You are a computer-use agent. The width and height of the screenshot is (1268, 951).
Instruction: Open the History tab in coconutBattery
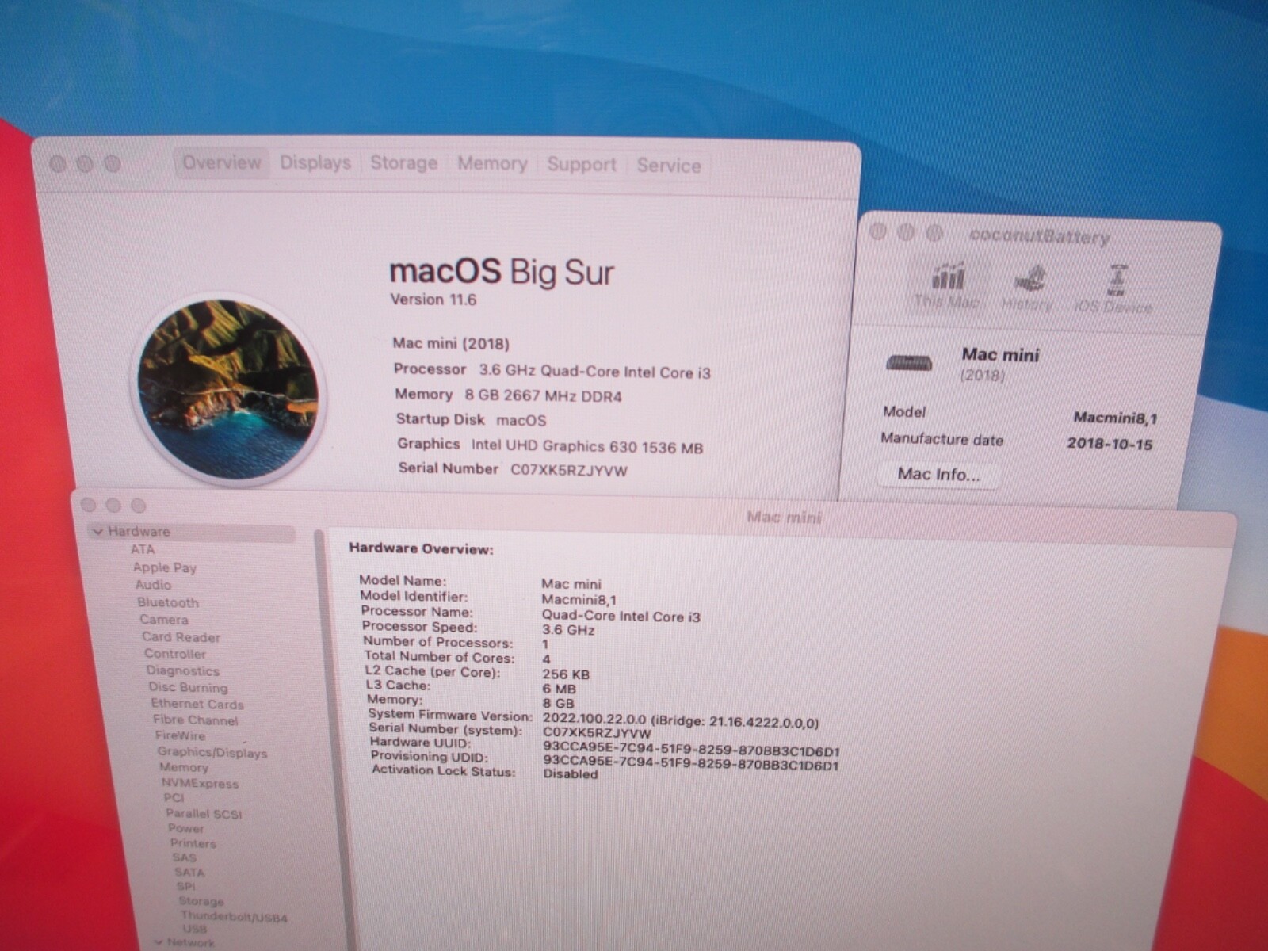click(1028, 288)
